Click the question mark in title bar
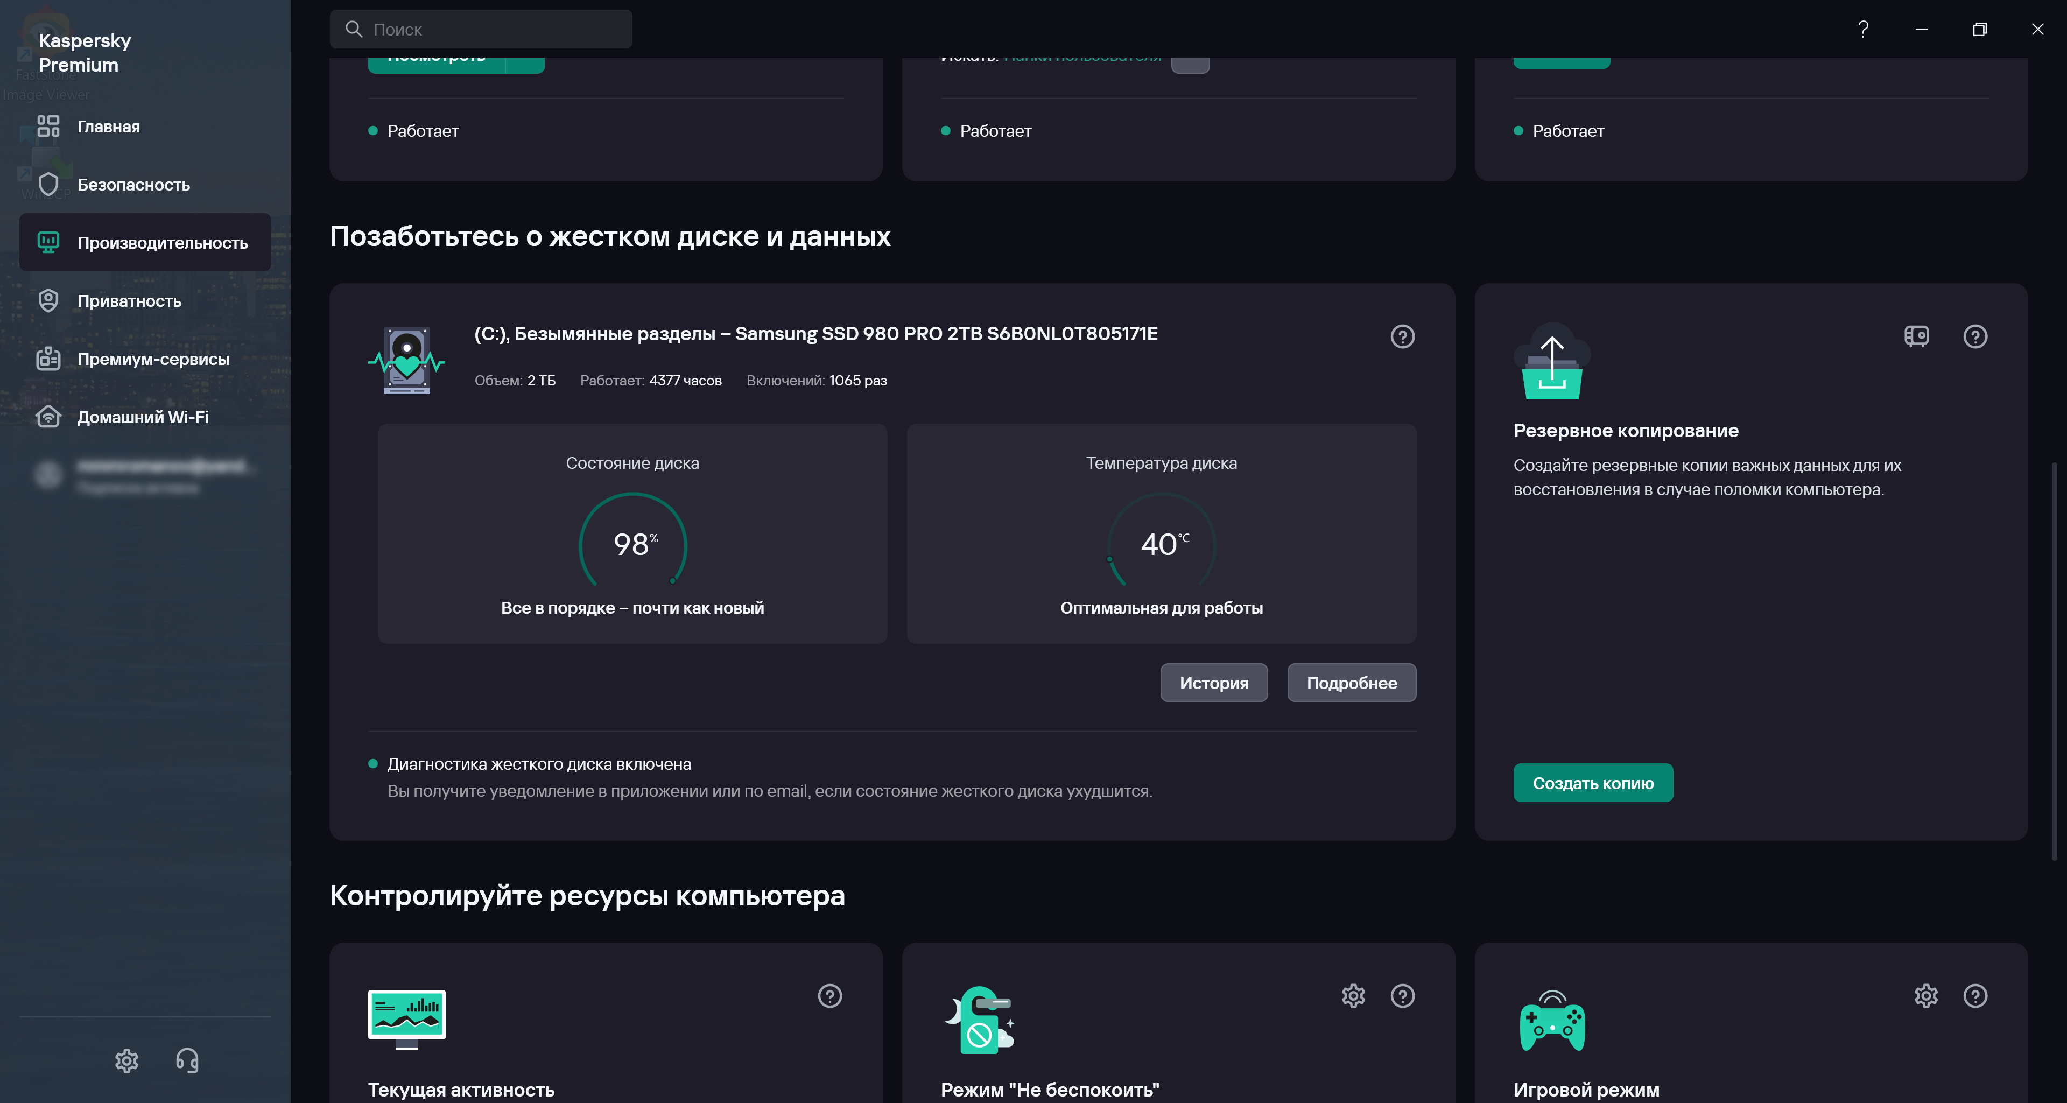Screen dimensions: 2067x1103 [x=1863, y=30]
